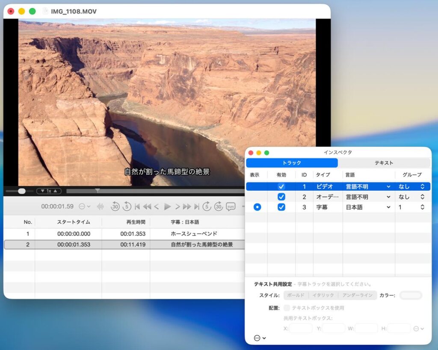Click the zoom slider below the video
The width and height of the screenshot is (438, 350).
tap(20, 191)
